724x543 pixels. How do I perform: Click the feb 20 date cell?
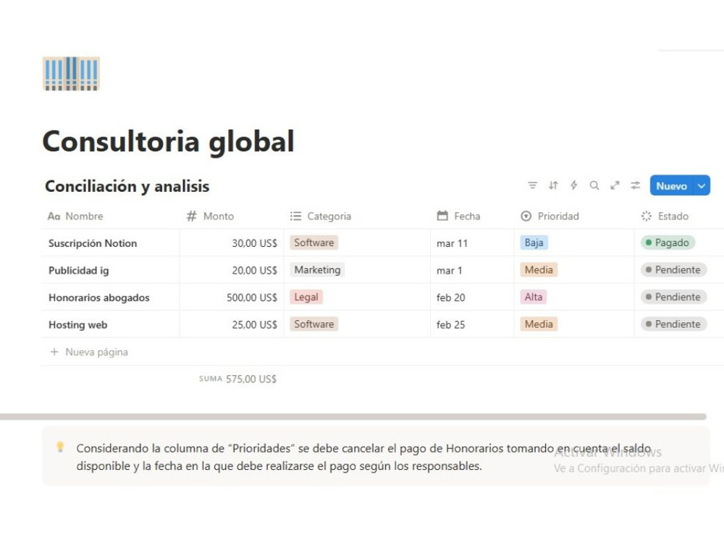coord(472,298)
